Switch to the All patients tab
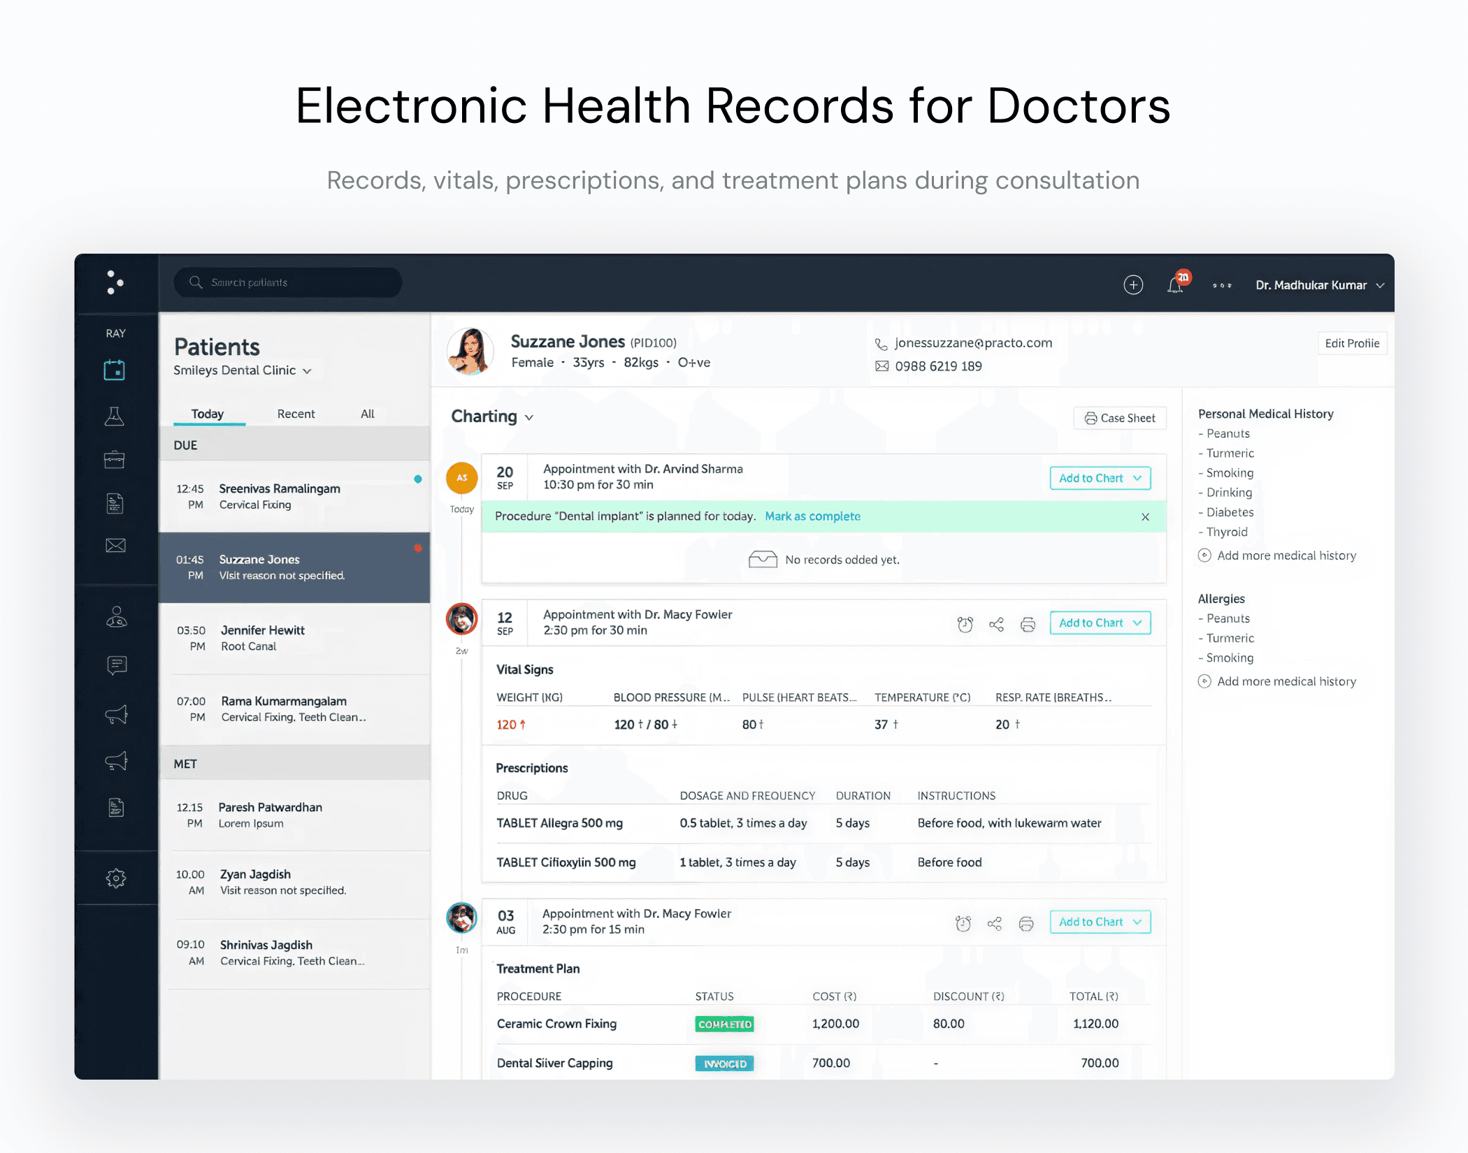This screenshot has width=1468, height=1153. pyautogui.click(x=367, y=414)
